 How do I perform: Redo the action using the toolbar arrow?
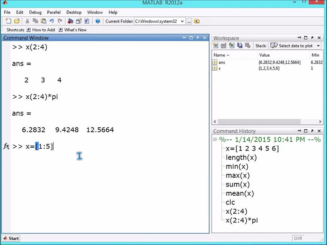coord(60,21)
